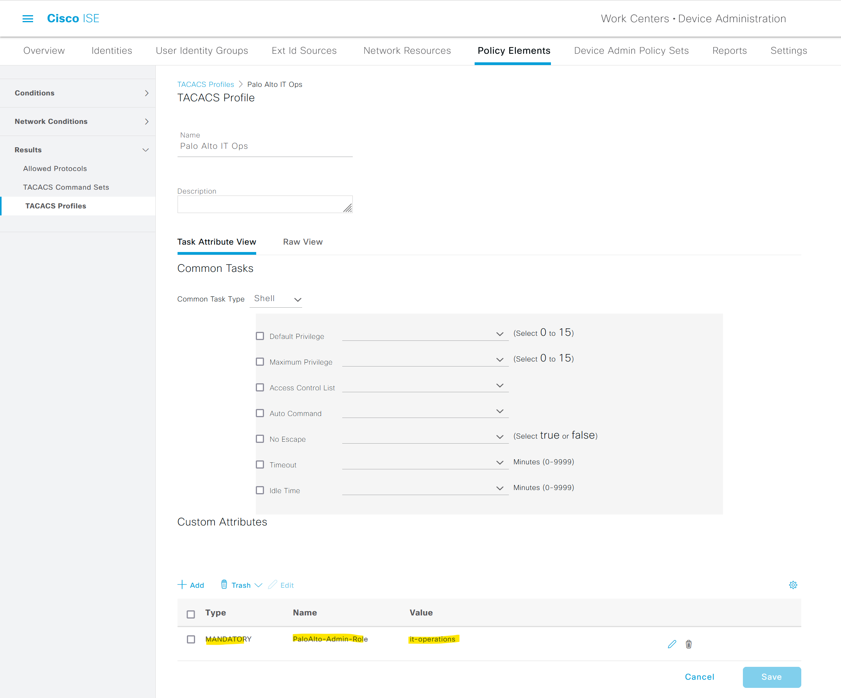The height and width of the screenshot is (698, 841).
Task: Select the Policy Elements tab
Action: click(x=514, y=51)
